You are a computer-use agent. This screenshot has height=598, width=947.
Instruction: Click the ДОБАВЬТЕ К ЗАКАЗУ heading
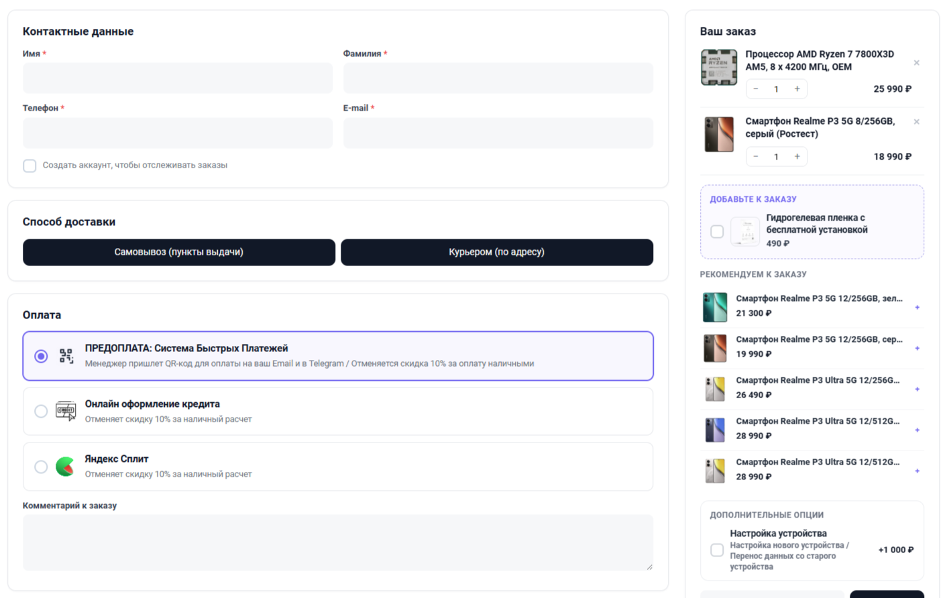753,199
